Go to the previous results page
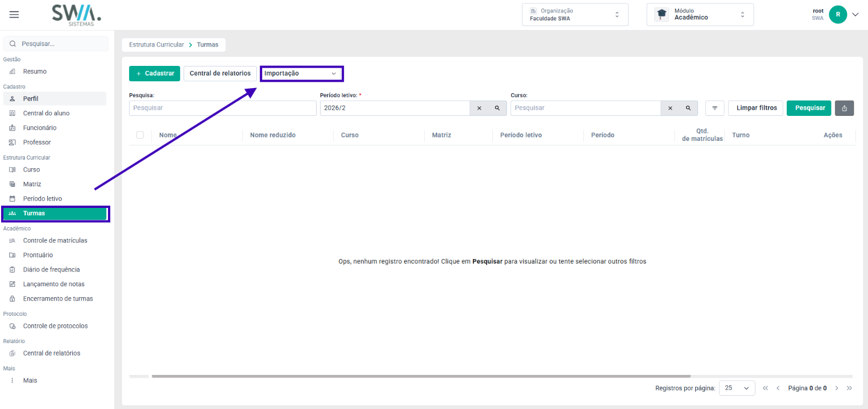Viewport: 868px width, 409px height. coord(778,388)
